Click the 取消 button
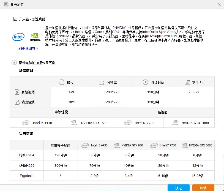Viewport: 224px width, 191px height. (203, 188)
